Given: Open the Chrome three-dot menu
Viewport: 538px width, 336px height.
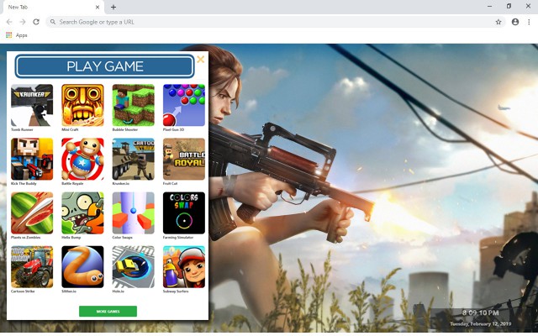Looking at the screenshot, I should click(x=529, y=22).
